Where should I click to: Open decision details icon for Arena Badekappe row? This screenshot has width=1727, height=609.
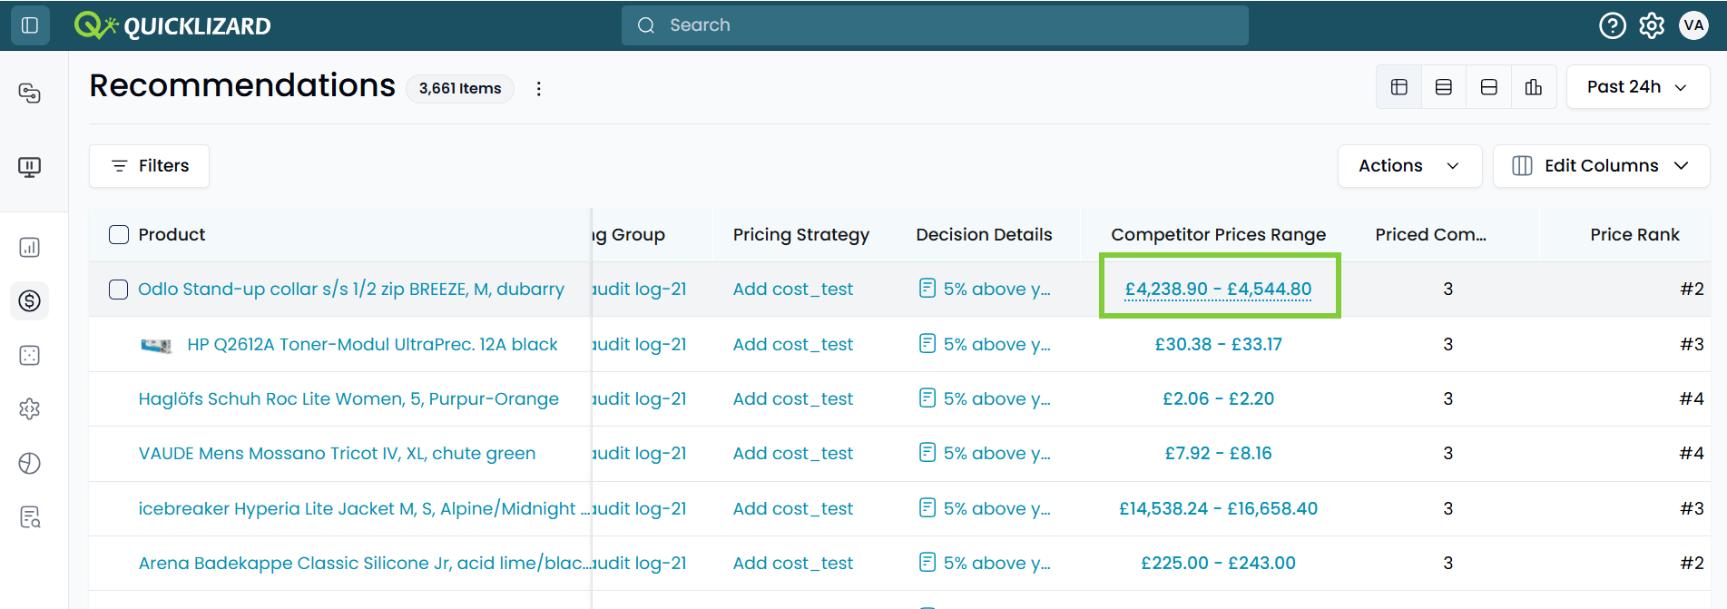pos(927,562)
